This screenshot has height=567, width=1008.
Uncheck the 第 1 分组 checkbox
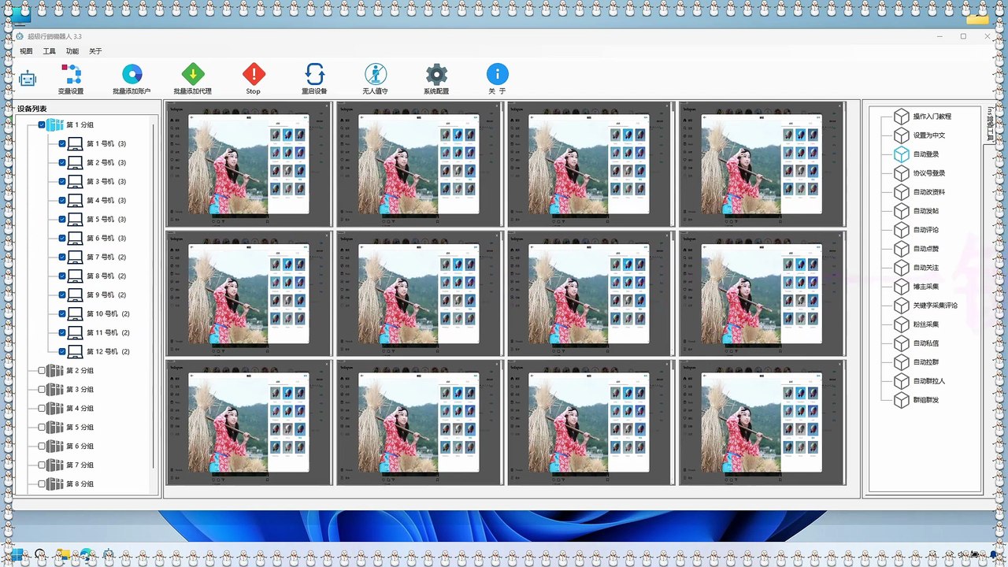pyautogui.click(x=42, y=125)
